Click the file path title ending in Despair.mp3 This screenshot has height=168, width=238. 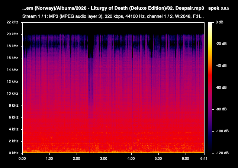point(113,8)
